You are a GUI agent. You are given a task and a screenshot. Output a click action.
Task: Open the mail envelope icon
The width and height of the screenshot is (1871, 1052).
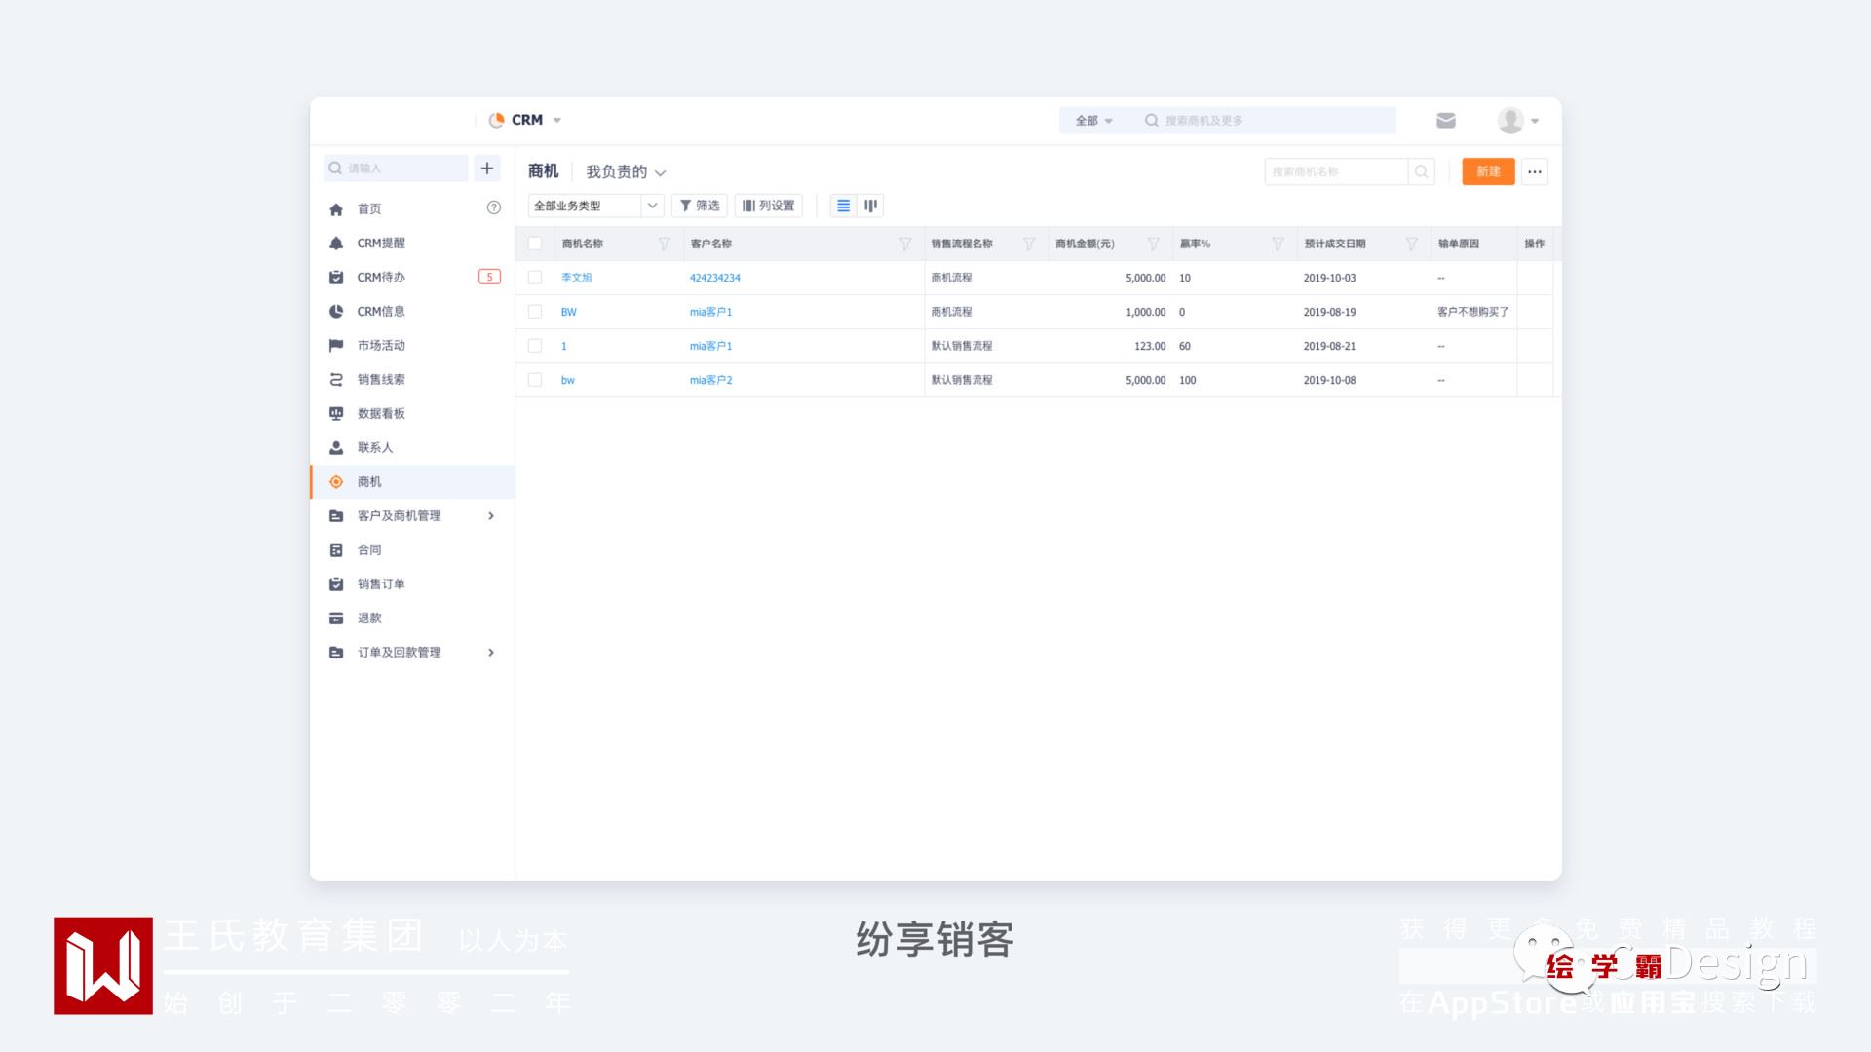pyautogui.click(x=1446, y=120)
